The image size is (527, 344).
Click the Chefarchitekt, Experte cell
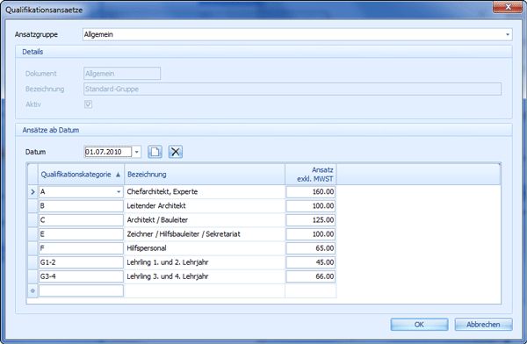click(x=205, y=192)
